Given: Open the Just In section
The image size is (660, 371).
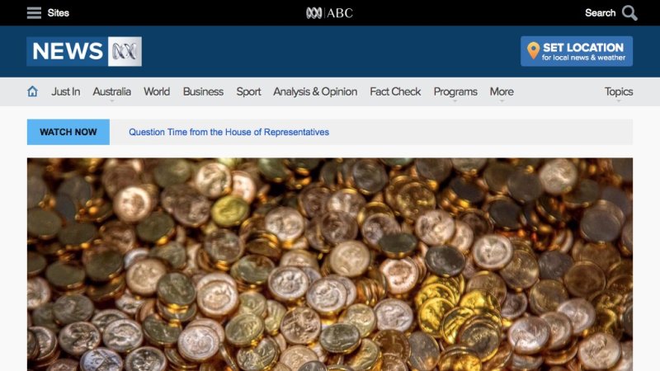Looking at the screenshot, I should pyautogui.click(x=66, y=92).
